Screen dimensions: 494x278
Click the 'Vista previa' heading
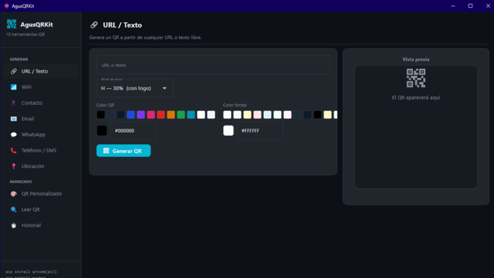pyautogui.click(x=416, y=59)
